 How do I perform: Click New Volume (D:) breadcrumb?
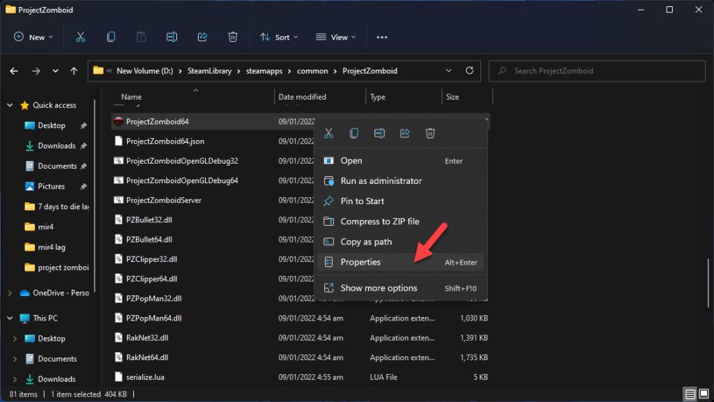pyautogui.click(x=145, y=71)
